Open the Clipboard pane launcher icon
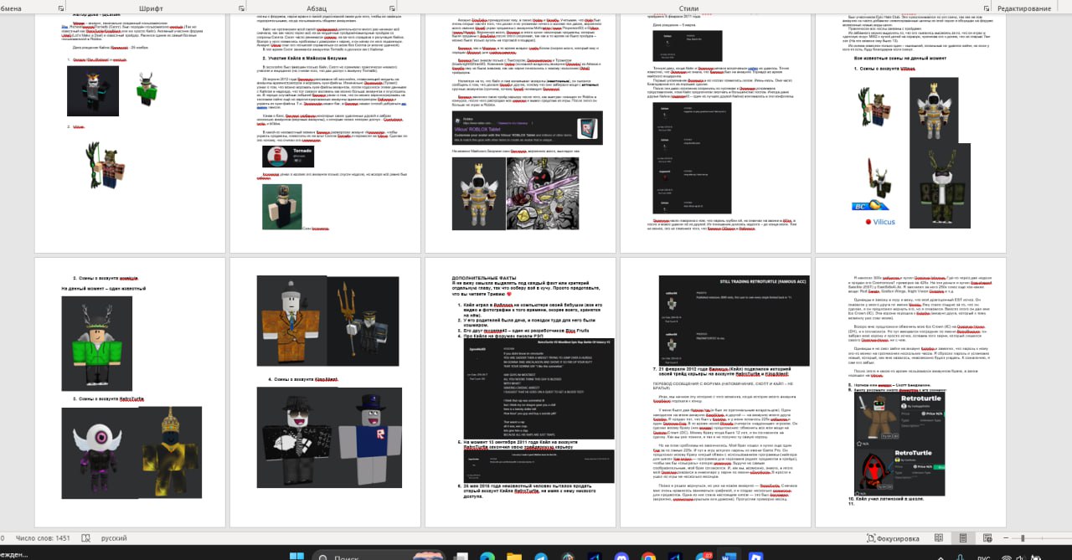Screen dimensions: 1072x560 [x=59, y=8]
